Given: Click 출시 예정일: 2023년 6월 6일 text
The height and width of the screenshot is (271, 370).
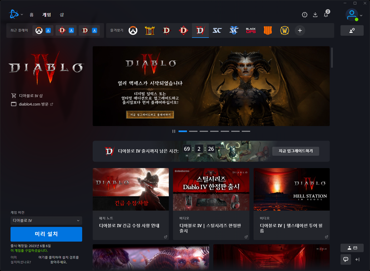Looking at the screenshot, I should coord(31,246).
